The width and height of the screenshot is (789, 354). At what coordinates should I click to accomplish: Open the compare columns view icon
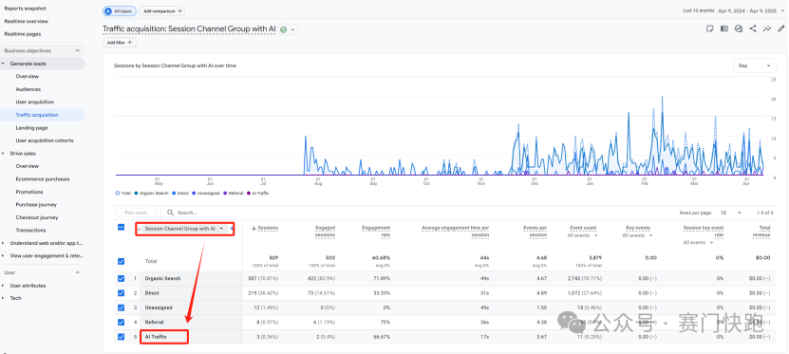[x=724, y=28]
